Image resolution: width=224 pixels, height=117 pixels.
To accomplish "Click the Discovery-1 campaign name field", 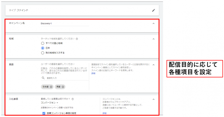I will 65,24.
